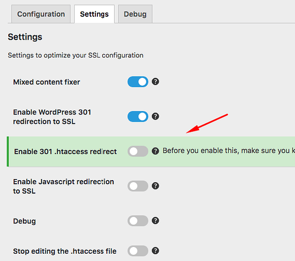Switch to the Configuration tab
This screenshot has width=295, height=261.
pyautogui.click(x=41, y=14)
